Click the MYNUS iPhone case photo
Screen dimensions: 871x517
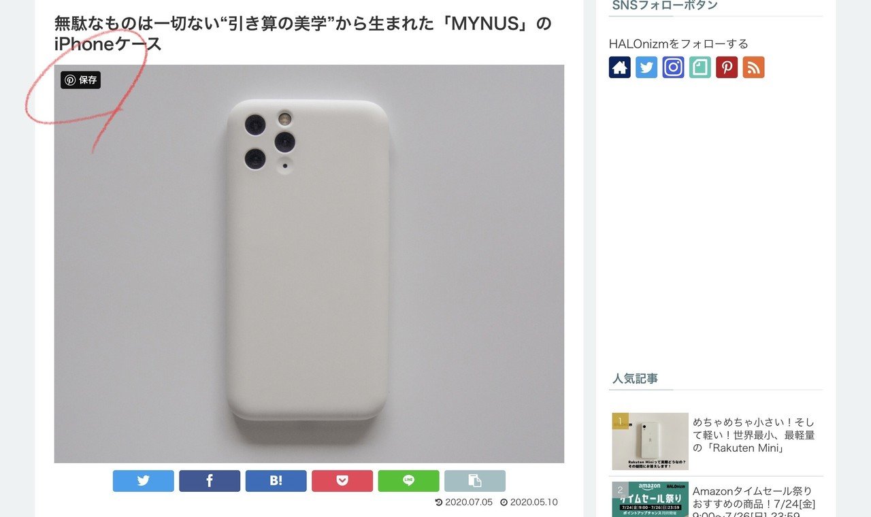[x=309, y=264]
